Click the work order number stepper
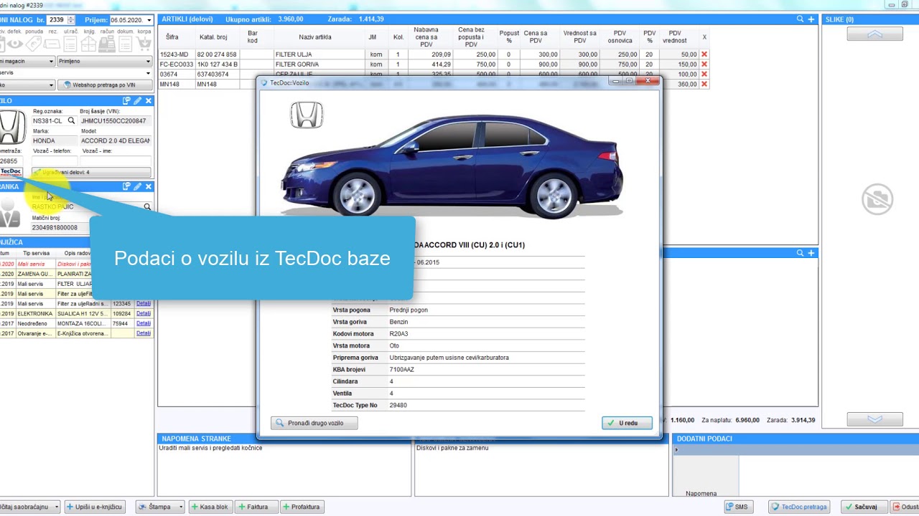 pos(71,20)
